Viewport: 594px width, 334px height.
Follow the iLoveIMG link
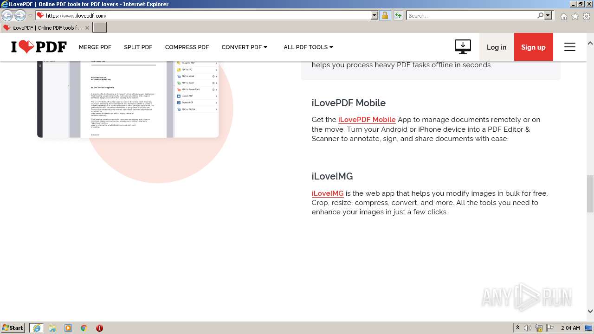(328, 193)
